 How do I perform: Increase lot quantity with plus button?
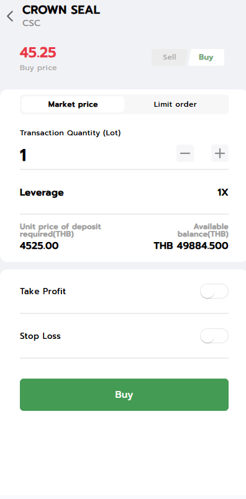click(220, 153)
